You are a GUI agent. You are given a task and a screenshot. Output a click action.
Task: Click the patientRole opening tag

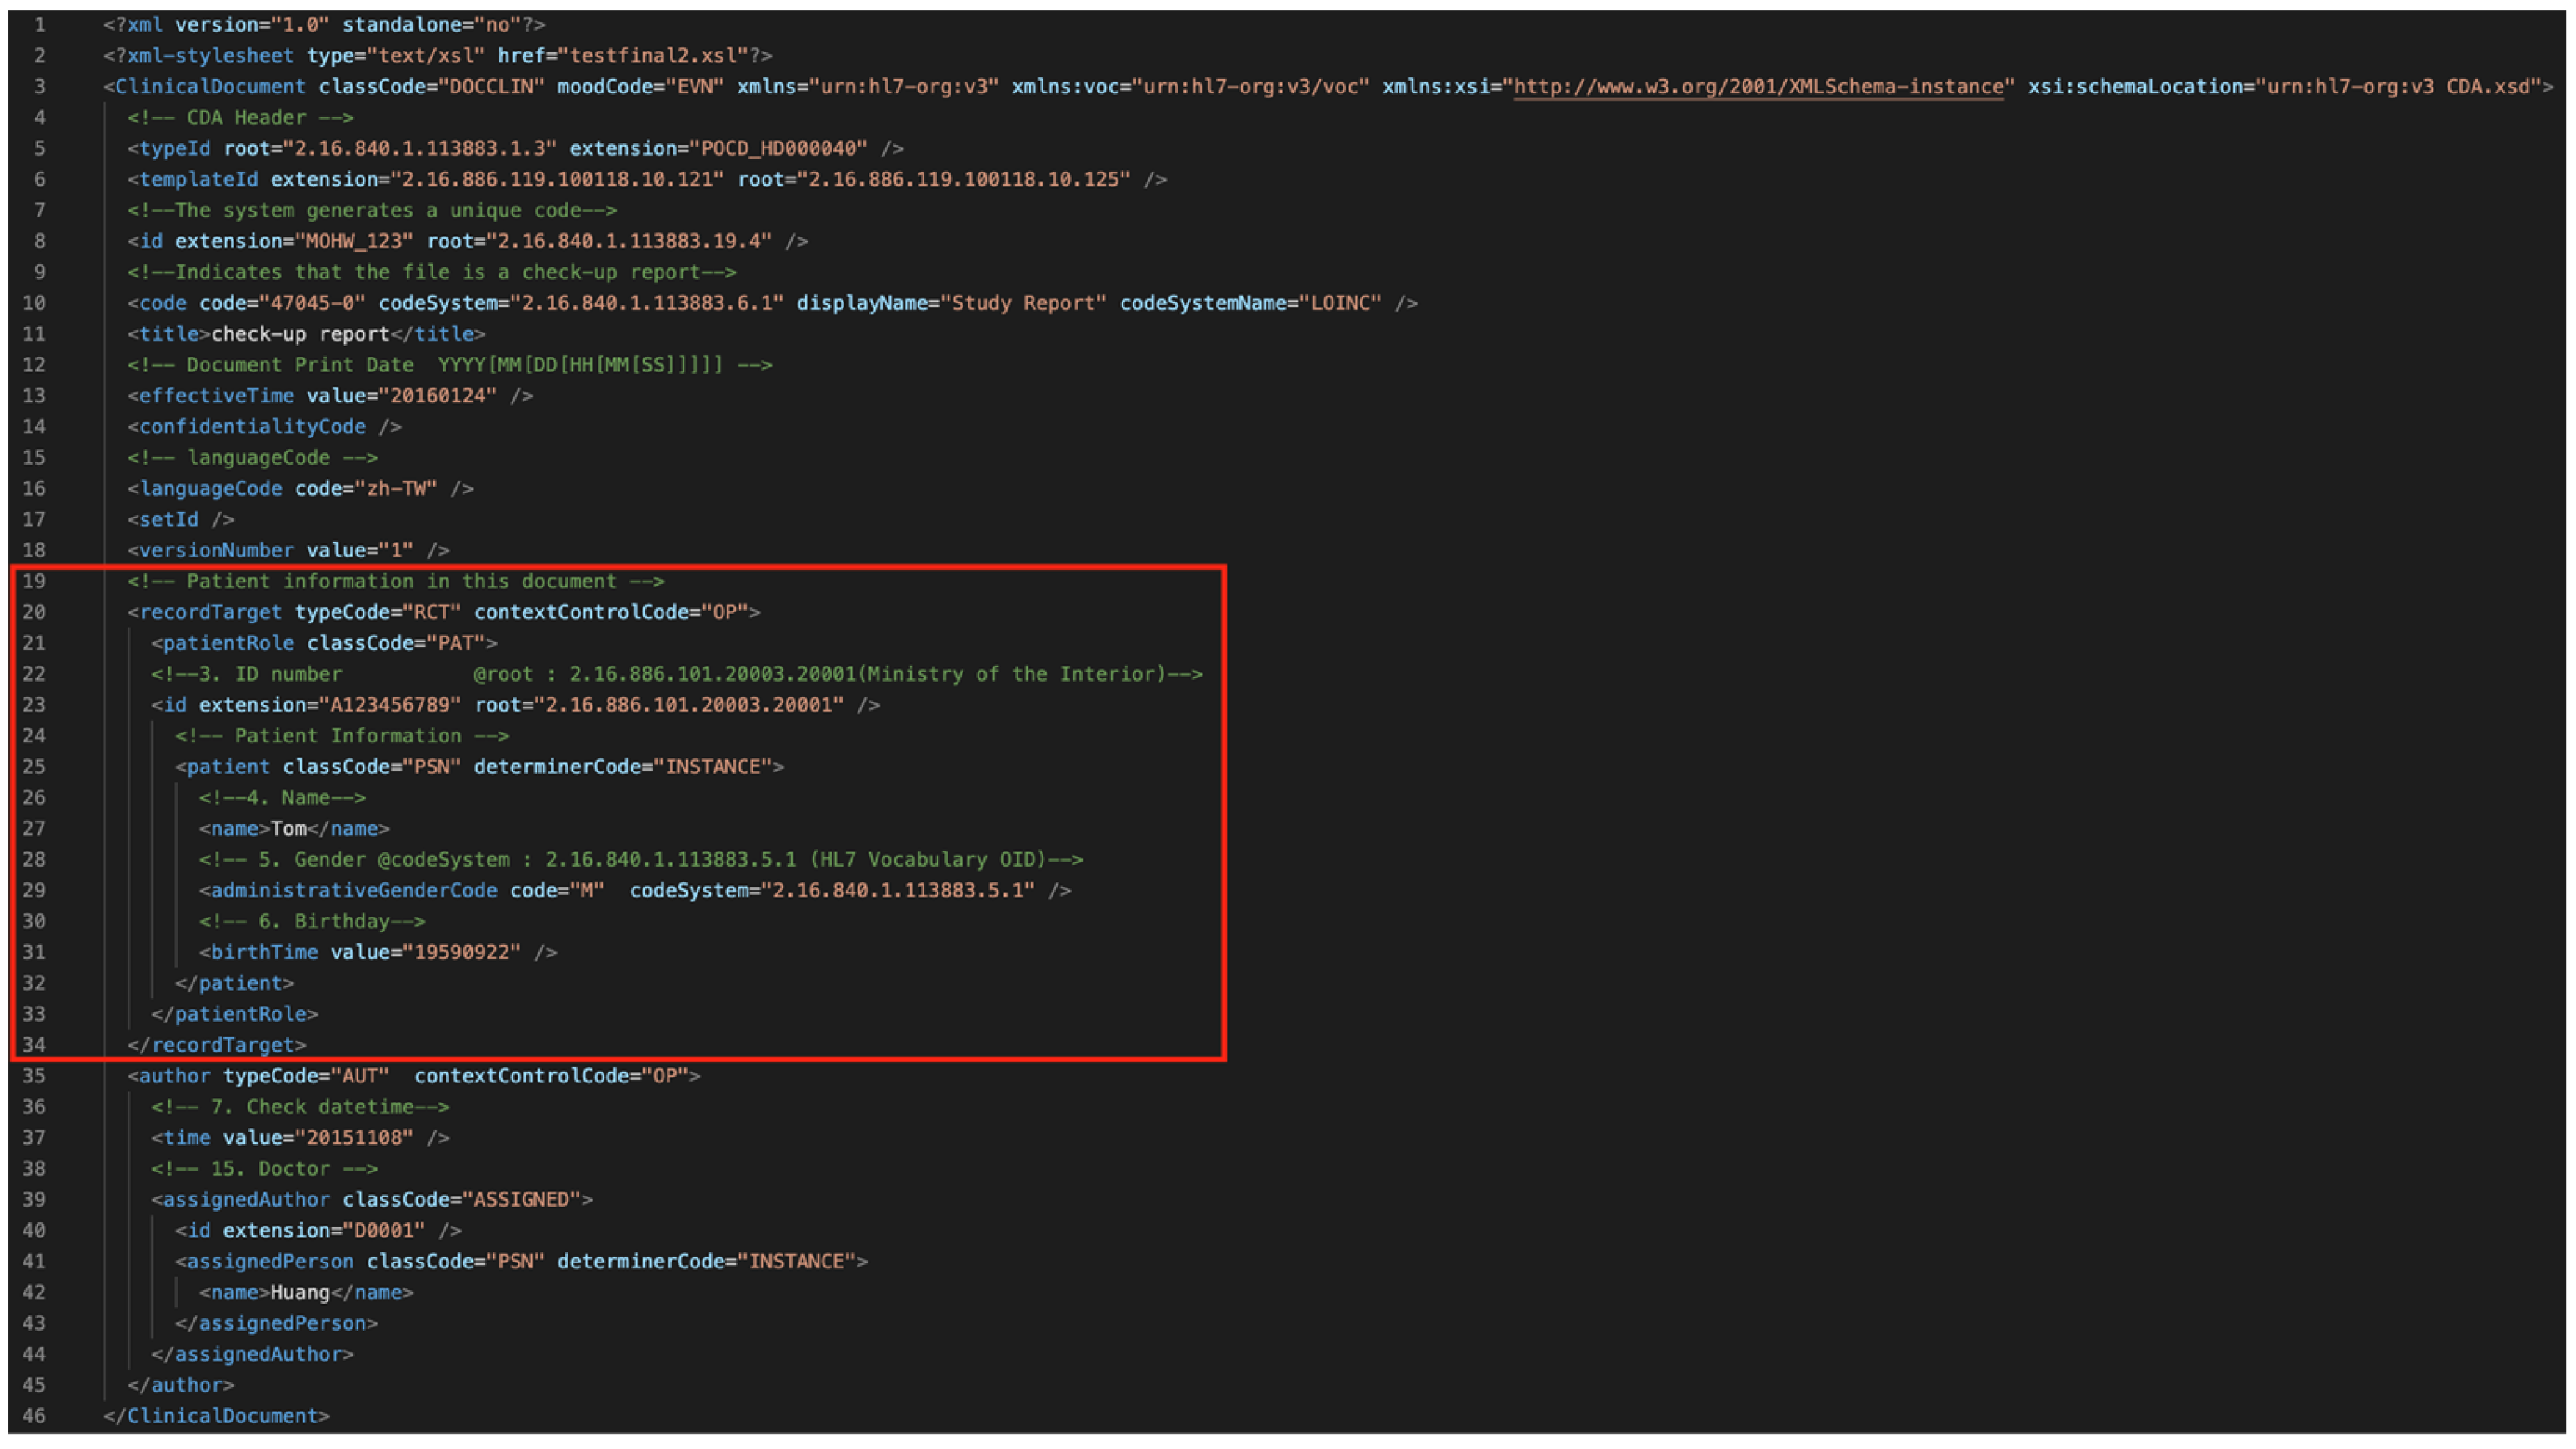click(x=228, y=643)
